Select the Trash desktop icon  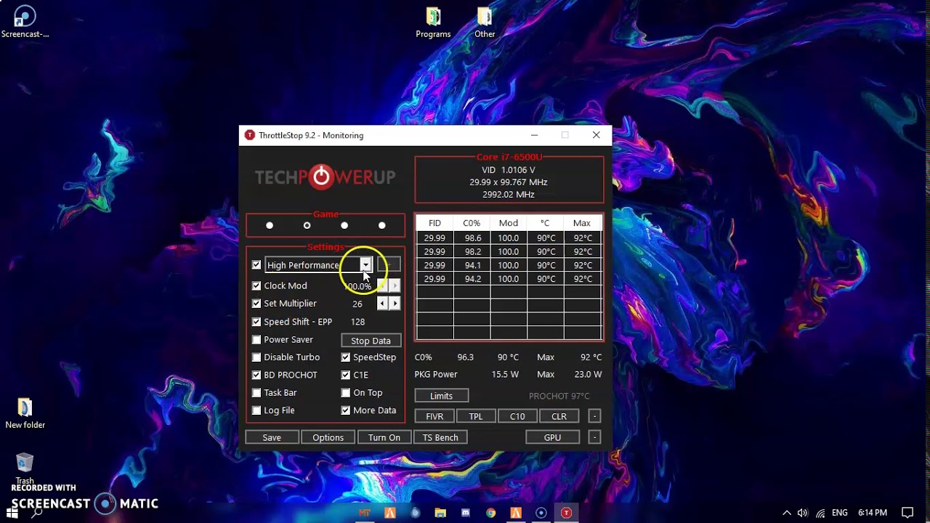pos(25,469)
